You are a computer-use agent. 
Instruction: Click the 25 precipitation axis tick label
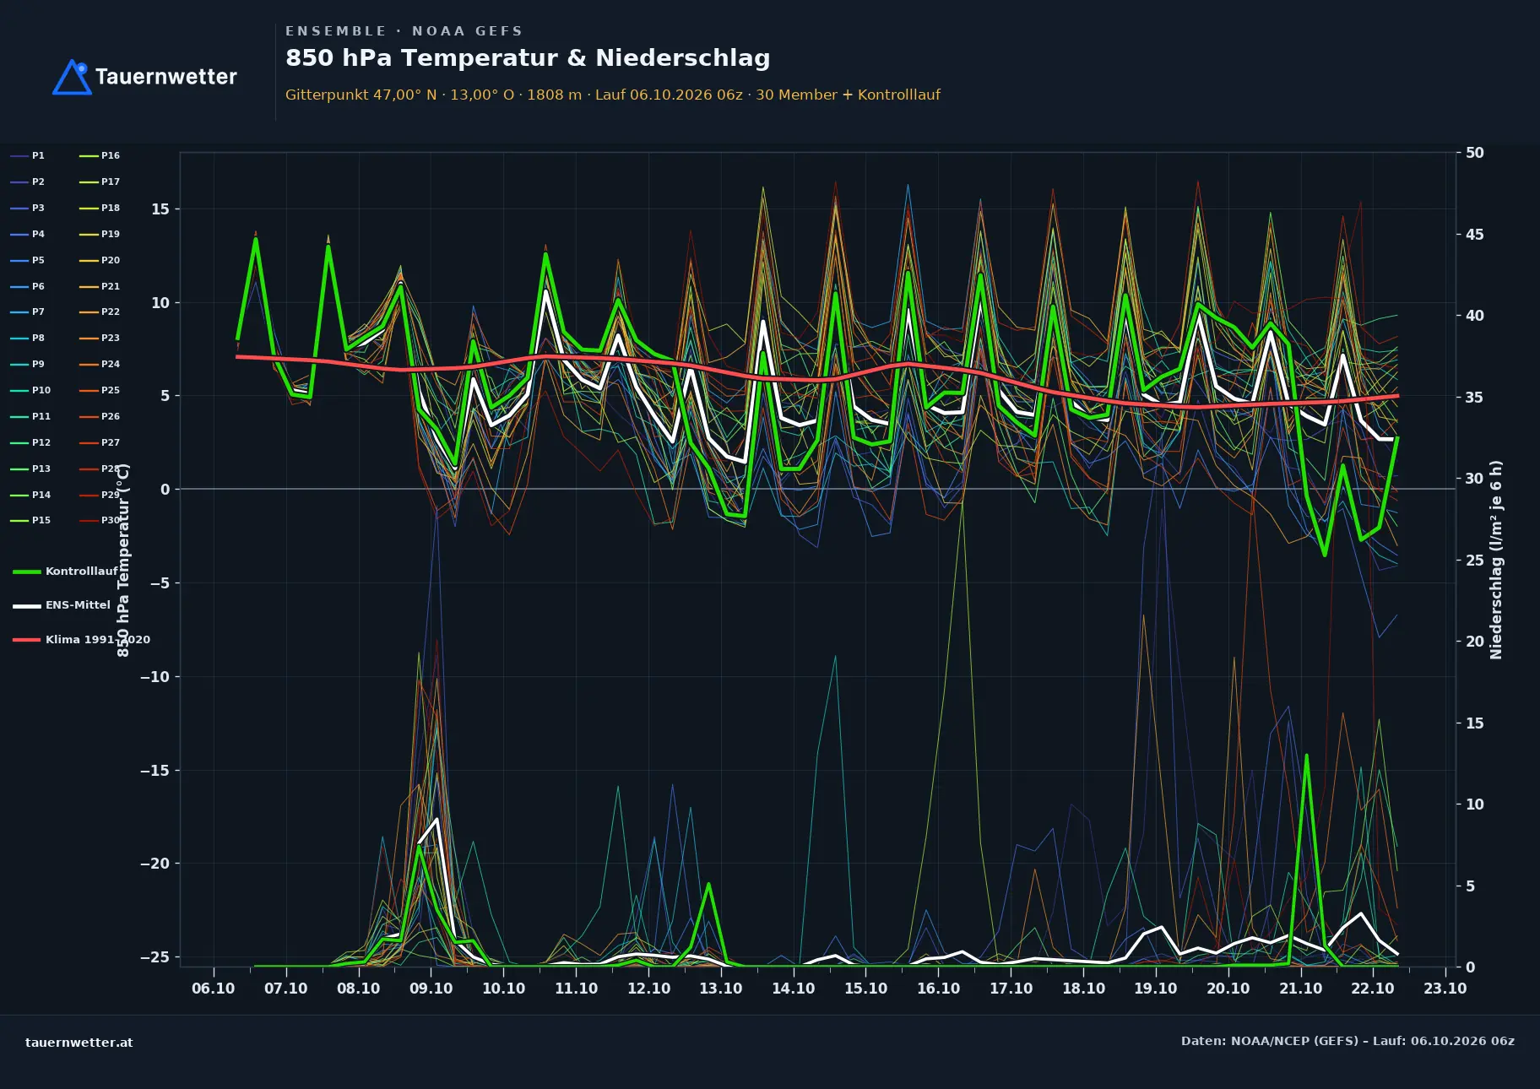point(1475,561)
